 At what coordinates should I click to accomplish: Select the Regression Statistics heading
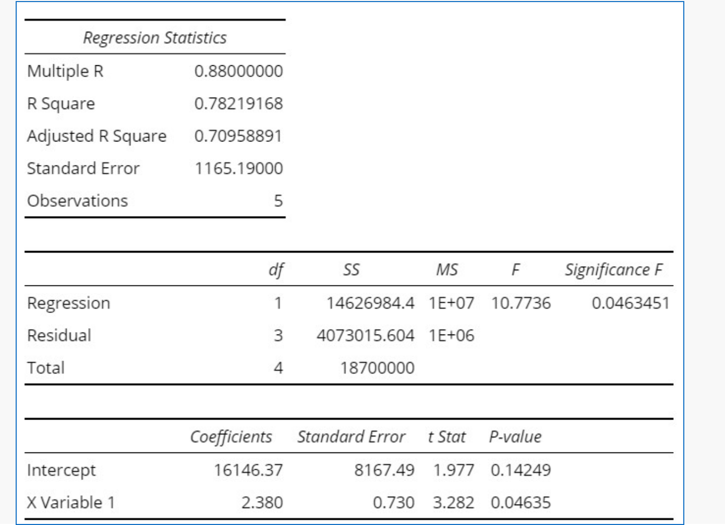point(155,38)
